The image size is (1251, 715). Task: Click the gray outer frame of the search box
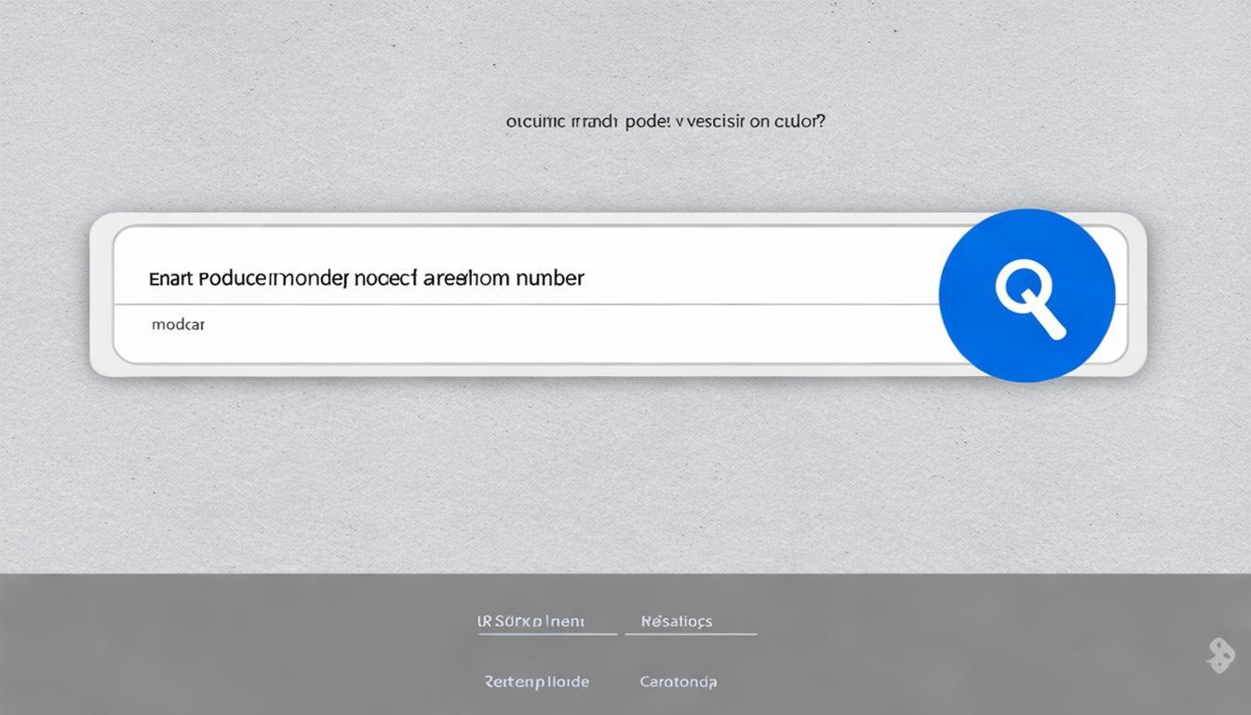pyautogui.click(x=101, y=294)
